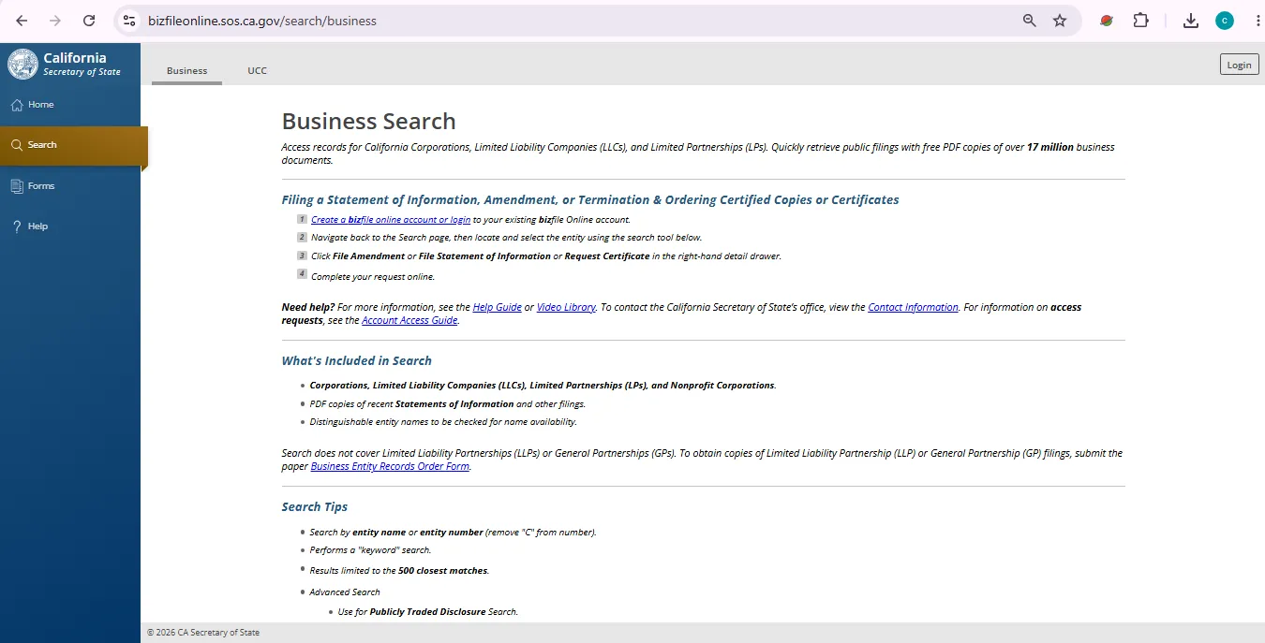This screenshot has height=643, width=1265.
Task: Switch to the UCC tab
Action: coord(257,70)
